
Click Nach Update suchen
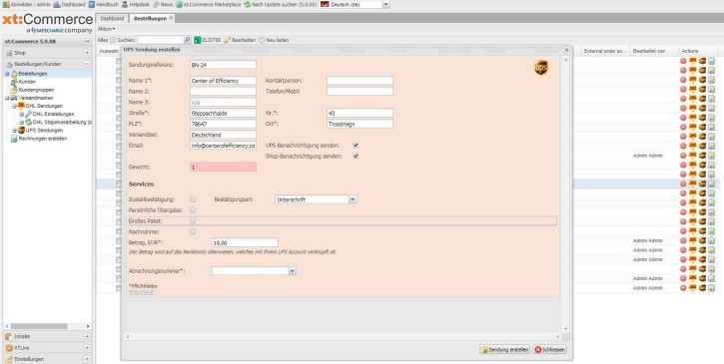coord(281,4)
